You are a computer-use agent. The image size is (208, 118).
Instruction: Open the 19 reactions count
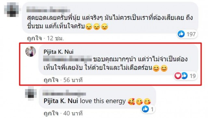click(193, 76)
